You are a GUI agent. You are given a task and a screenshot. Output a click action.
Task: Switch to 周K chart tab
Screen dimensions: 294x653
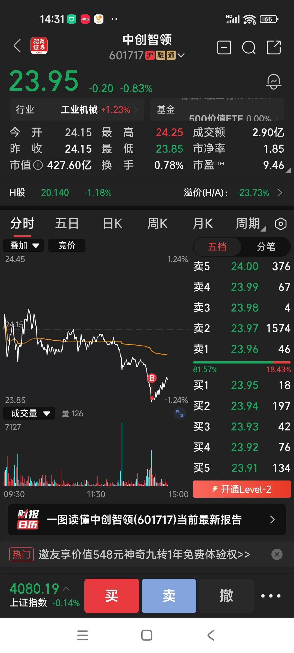click(157, 224)
